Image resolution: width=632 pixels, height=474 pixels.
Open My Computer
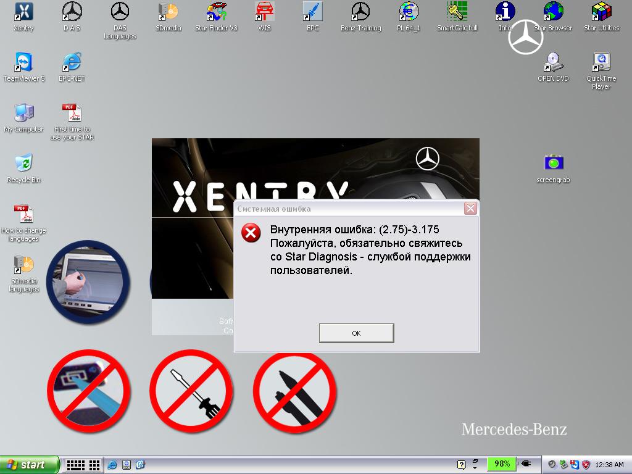click(x=23, y=118)
